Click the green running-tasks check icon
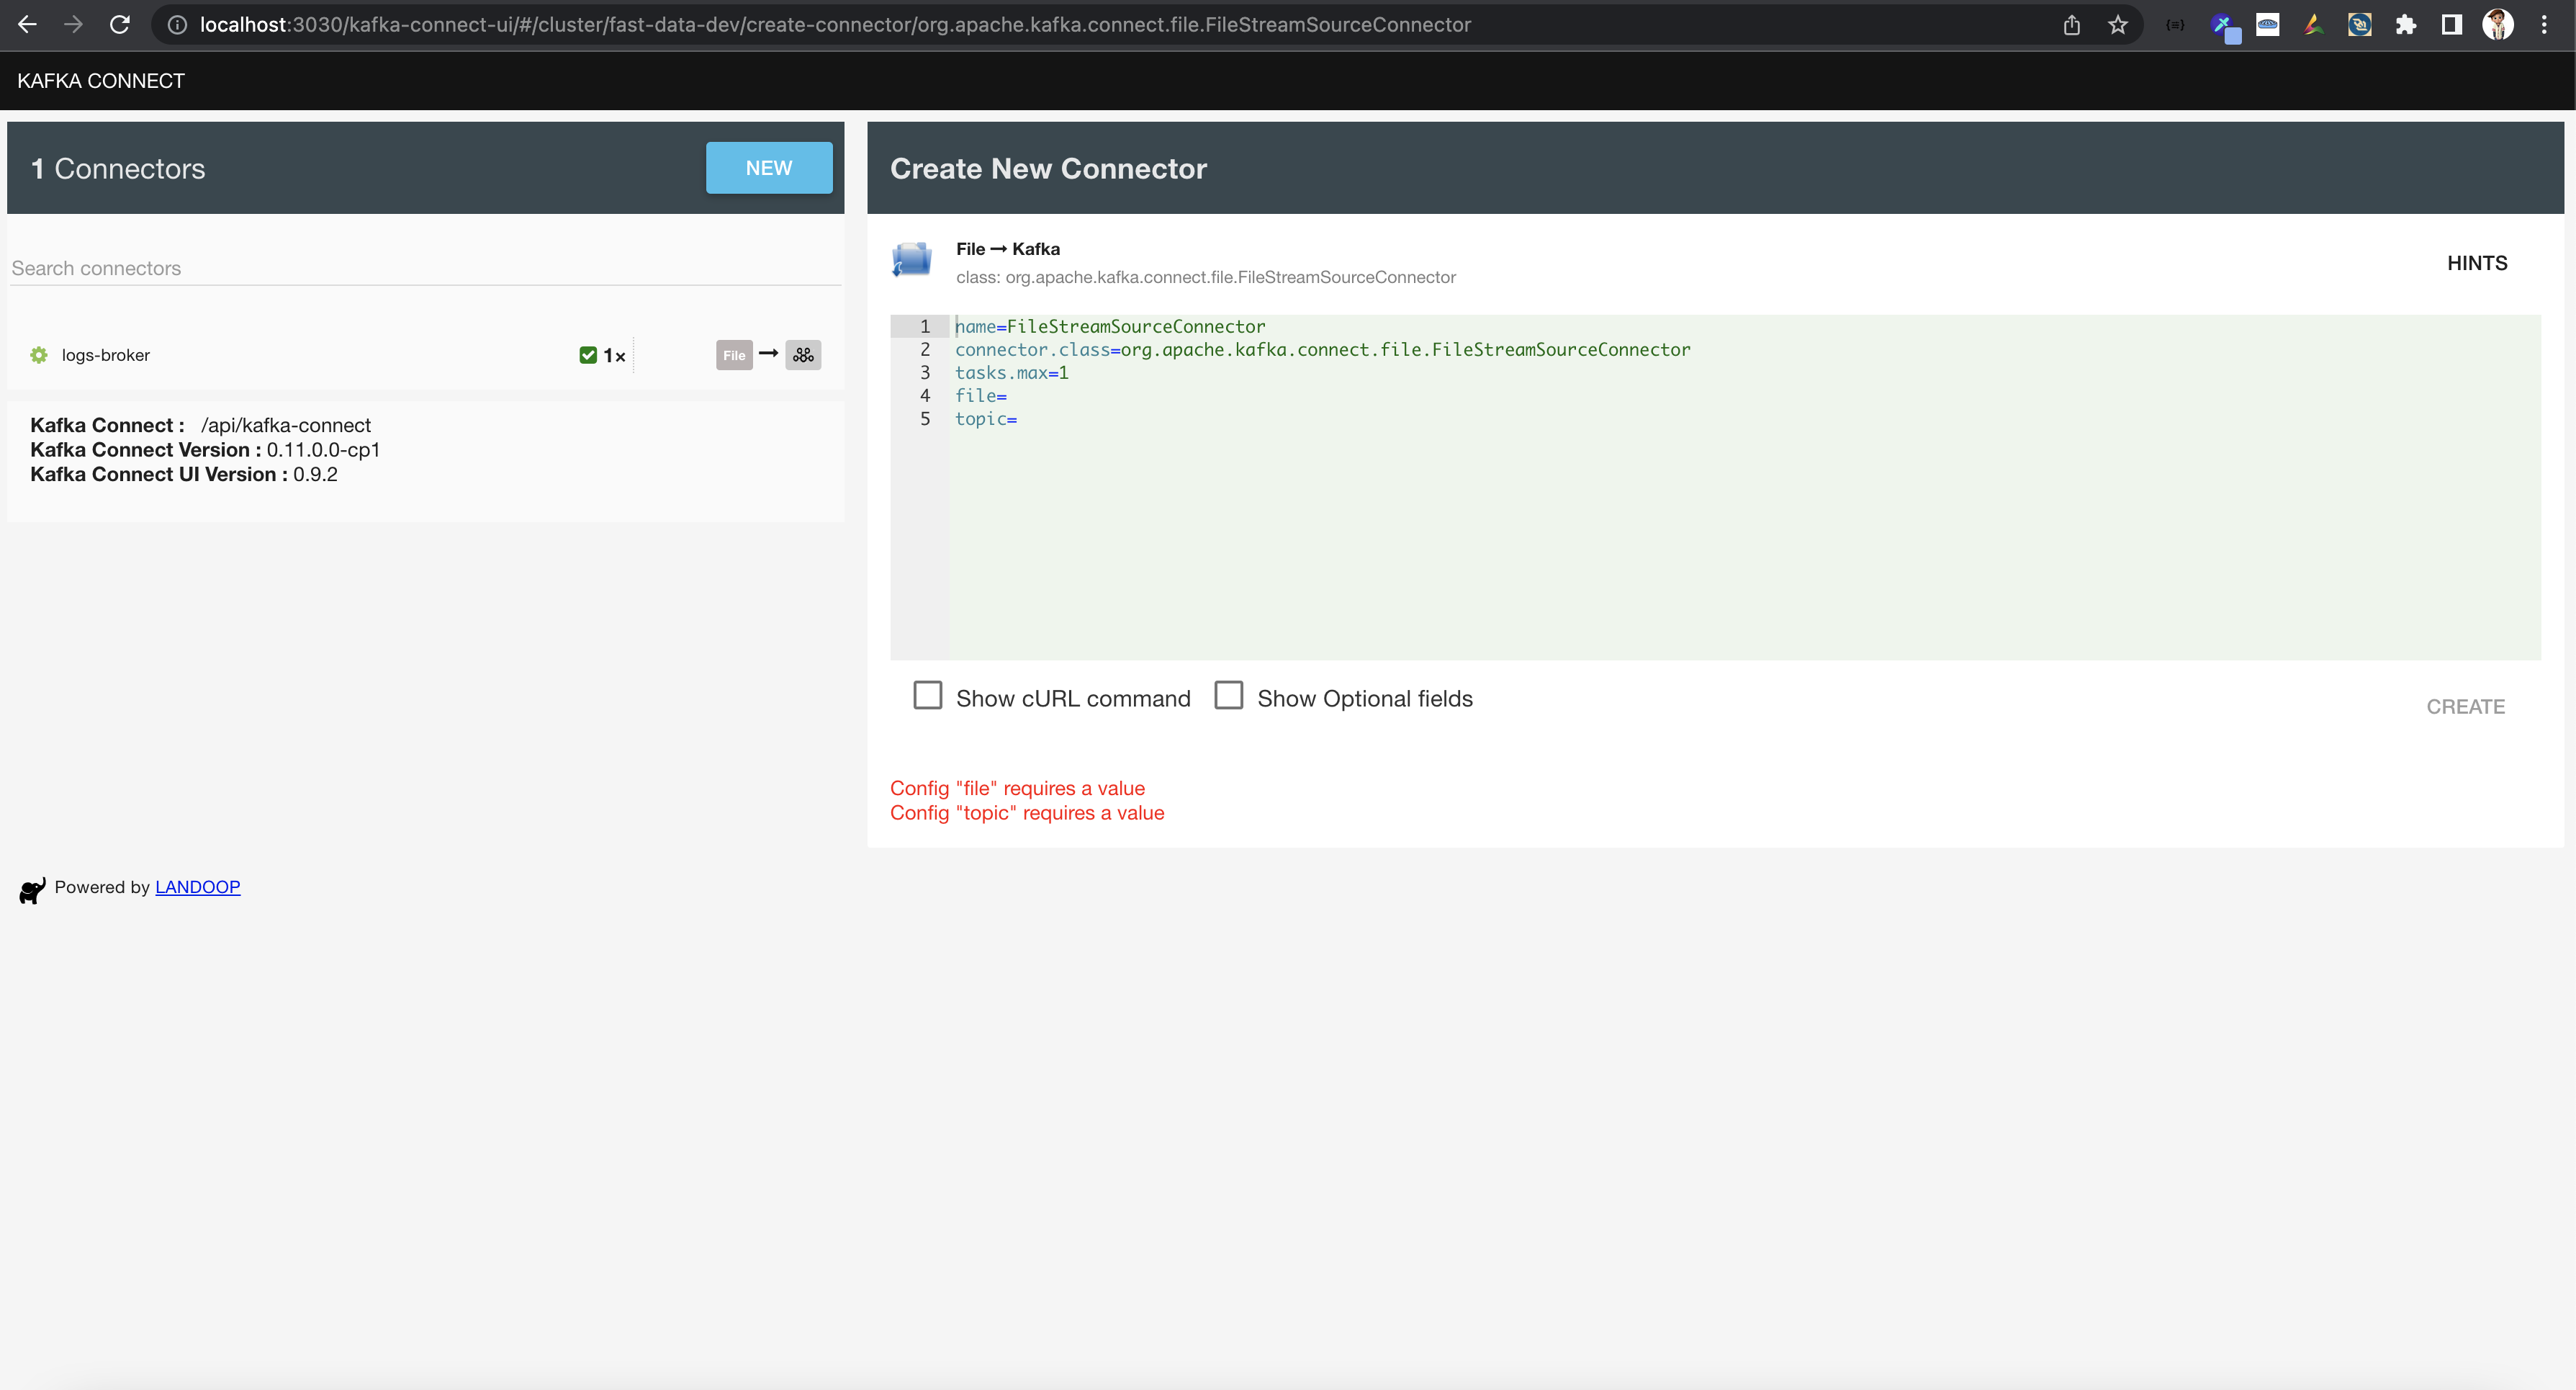The width and height of the screenshot is (2576, 1390). tap(588, 355)
